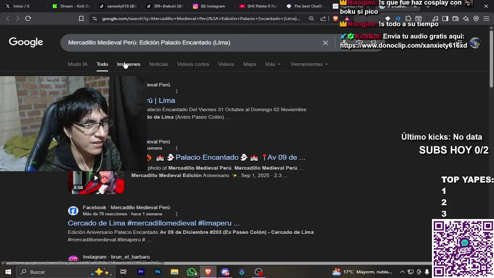Open the browser hamburger menu

pos(486,19)
